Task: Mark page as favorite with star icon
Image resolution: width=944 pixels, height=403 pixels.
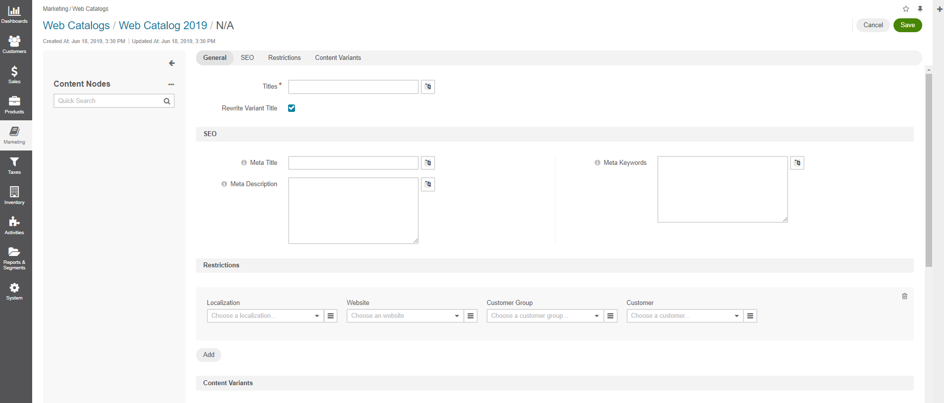Action: point(906,9)
